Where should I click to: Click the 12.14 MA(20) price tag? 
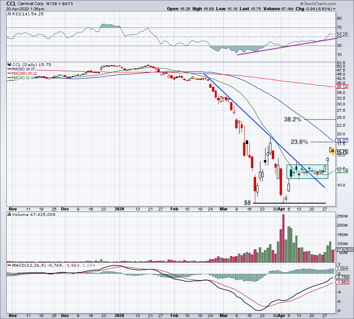pyautogui.click(x=342, y=171)
